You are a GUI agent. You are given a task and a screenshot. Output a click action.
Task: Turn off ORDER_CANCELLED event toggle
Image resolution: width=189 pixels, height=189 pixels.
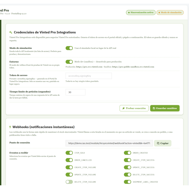click(69, 160)
